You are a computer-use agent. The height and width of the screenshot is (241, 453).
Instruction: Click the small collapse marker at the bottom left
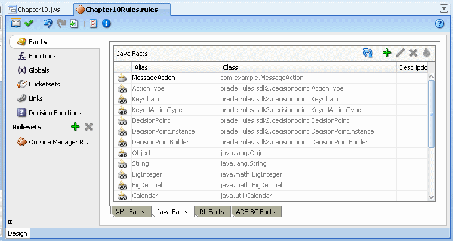pyautogui.click(x=10, y=222)
